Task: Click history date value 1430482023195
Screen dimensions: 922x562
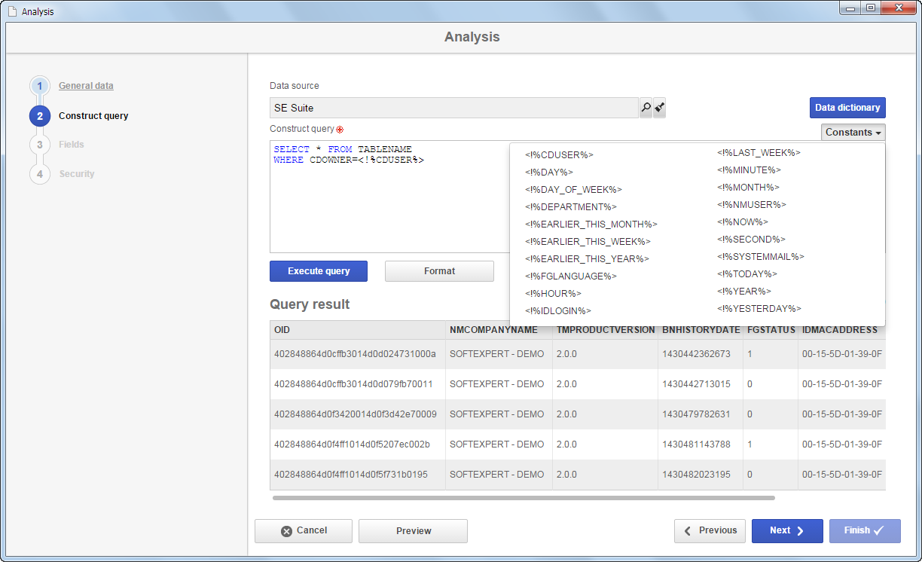Action: [696, 475]
